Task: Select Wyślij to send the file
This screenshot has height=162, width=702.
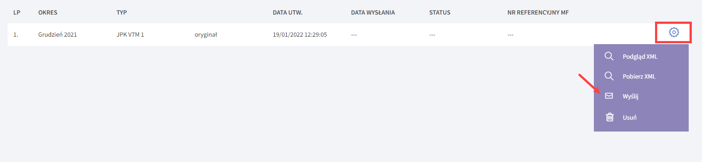Action: 630,96
